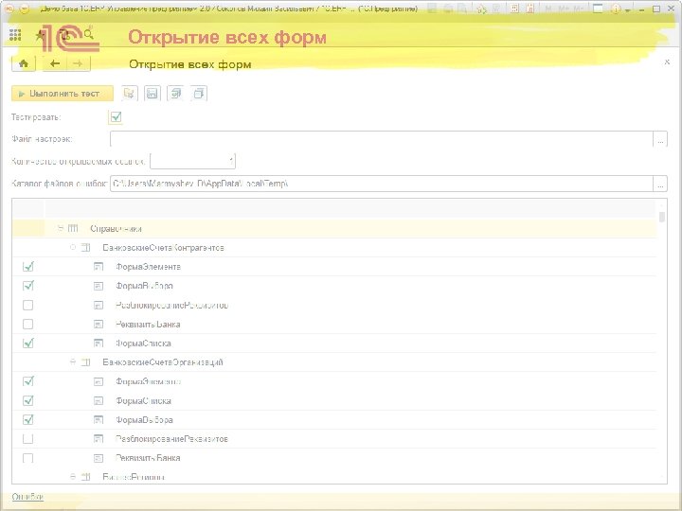Close the Открытие всех форм tab
This screenshot has height=511, width=682.
click(667, 62)
